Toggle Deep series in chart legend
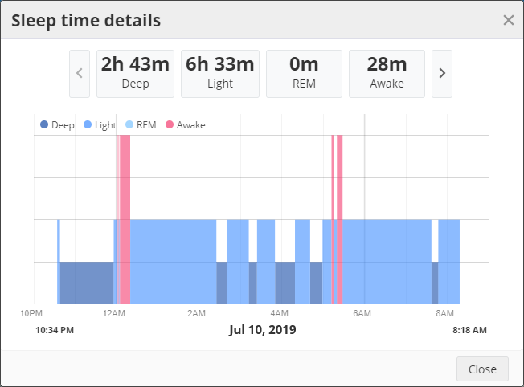This screenshot has width=524, height=387. pos(57,125)
